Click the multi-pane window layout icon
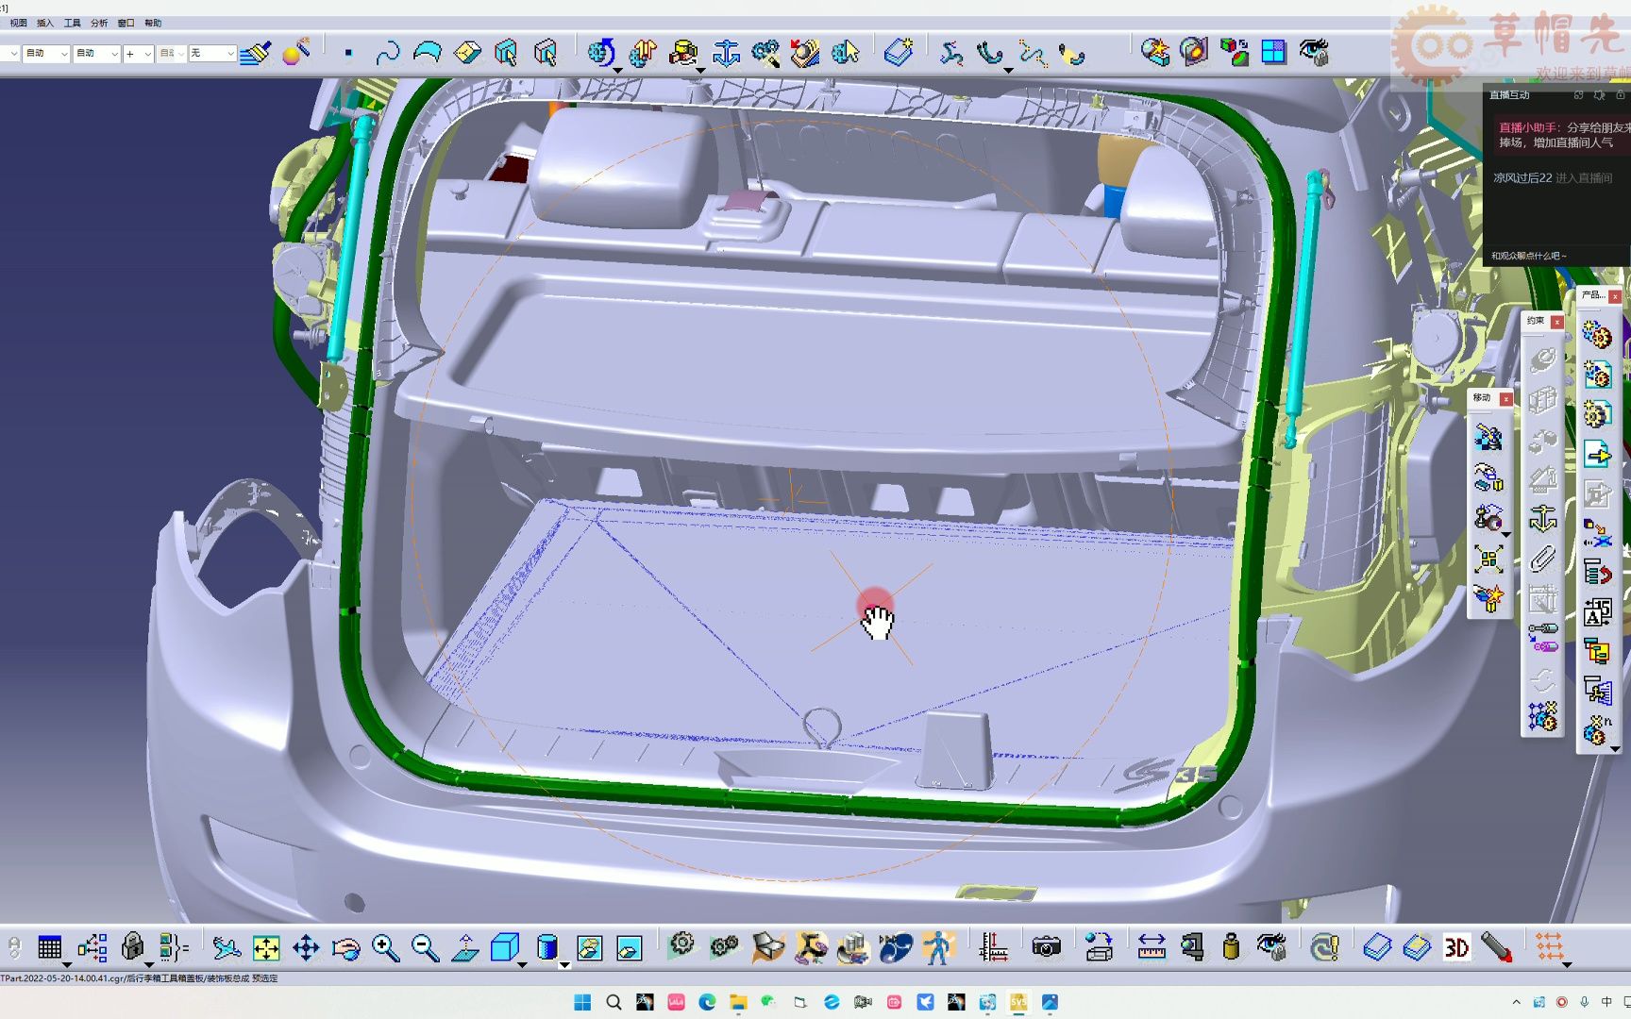The width and height of the screenshot is (1631, 1019). point(1274,52)
